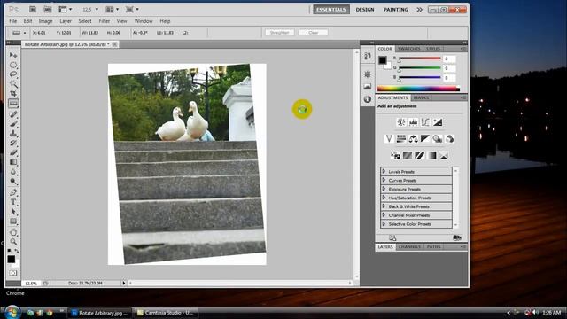Open the Window menu

tap(144, 21)
